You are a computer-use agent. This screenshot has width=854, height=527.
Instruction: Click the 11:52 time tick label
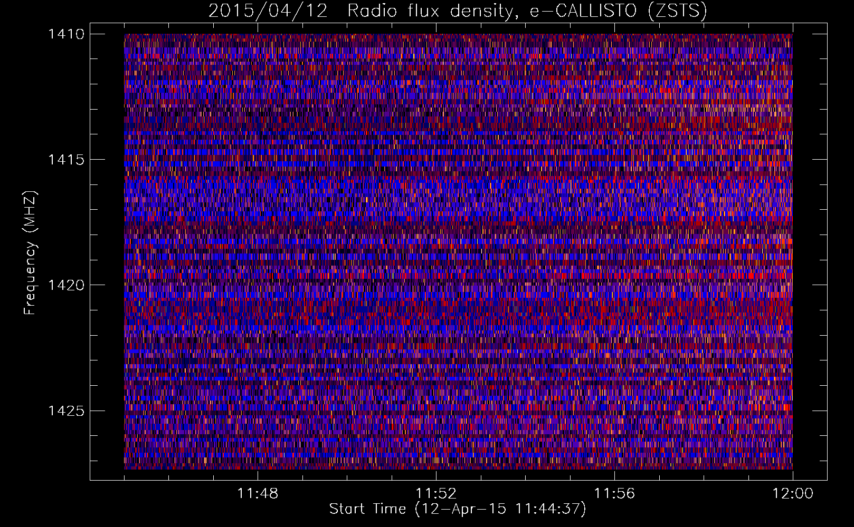(436, 494)
